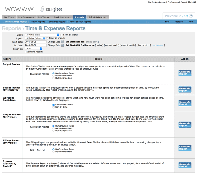Enable Show all projects checkbox

47,38
